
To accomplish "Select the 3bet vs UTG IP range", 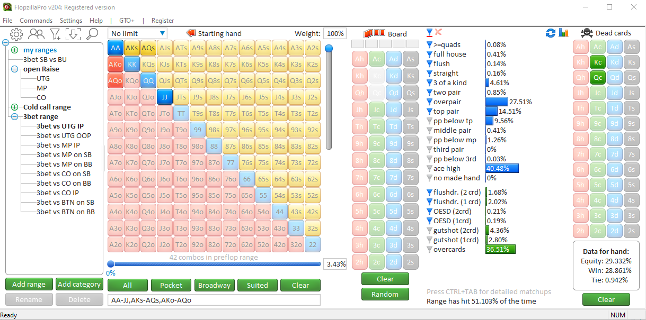I will click(60, 126).
